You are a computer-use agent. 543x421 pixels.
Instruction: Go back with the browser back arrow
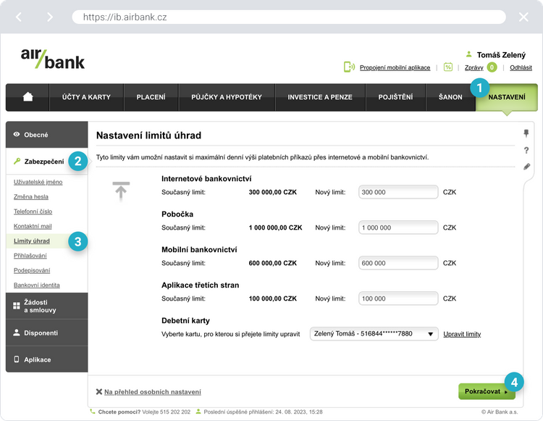pyautogui.click(x=20, y=17)
